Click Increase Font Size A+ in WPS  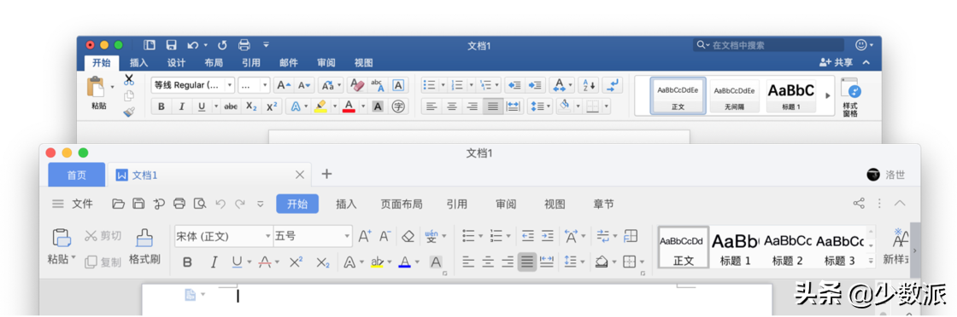365,236
